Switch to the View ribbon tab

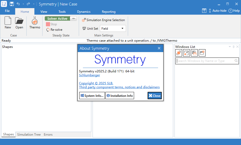click(44, 12)
